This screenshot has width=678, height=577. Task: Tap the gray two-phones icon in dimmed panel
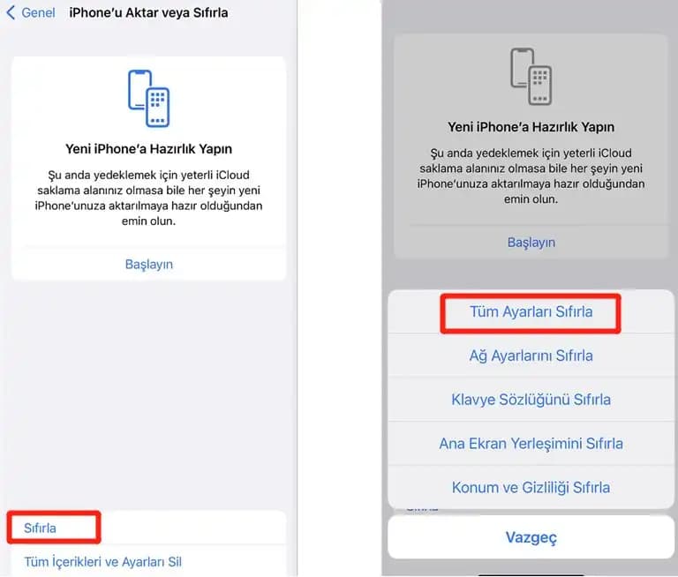tap(531, 77)
